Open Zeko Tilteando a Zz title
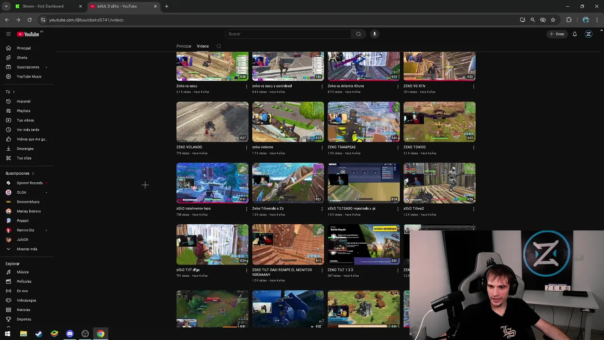 click(x=268, y=208)
